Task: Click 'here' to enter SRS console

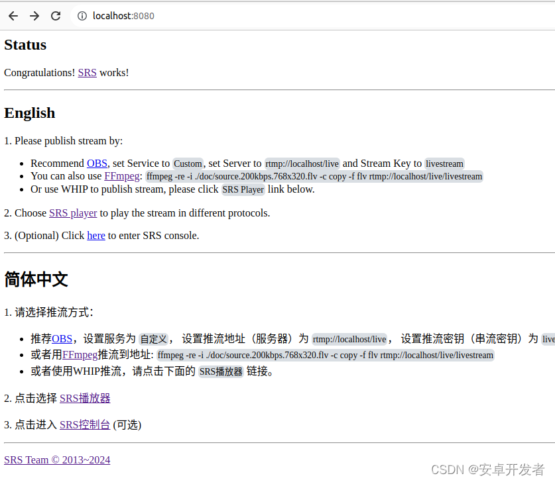Action: coord(96,235)
